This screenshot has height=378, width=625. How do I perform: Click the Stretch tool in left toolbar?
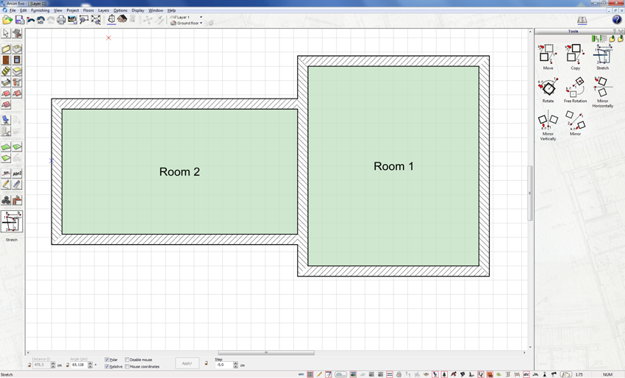point(12,221)
